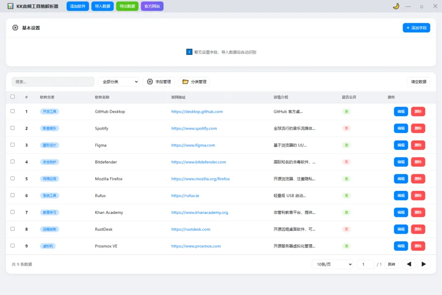Screen dimensions: 442x295
Task: Click 清空数据 to clear data
Action: pos(419,82)
